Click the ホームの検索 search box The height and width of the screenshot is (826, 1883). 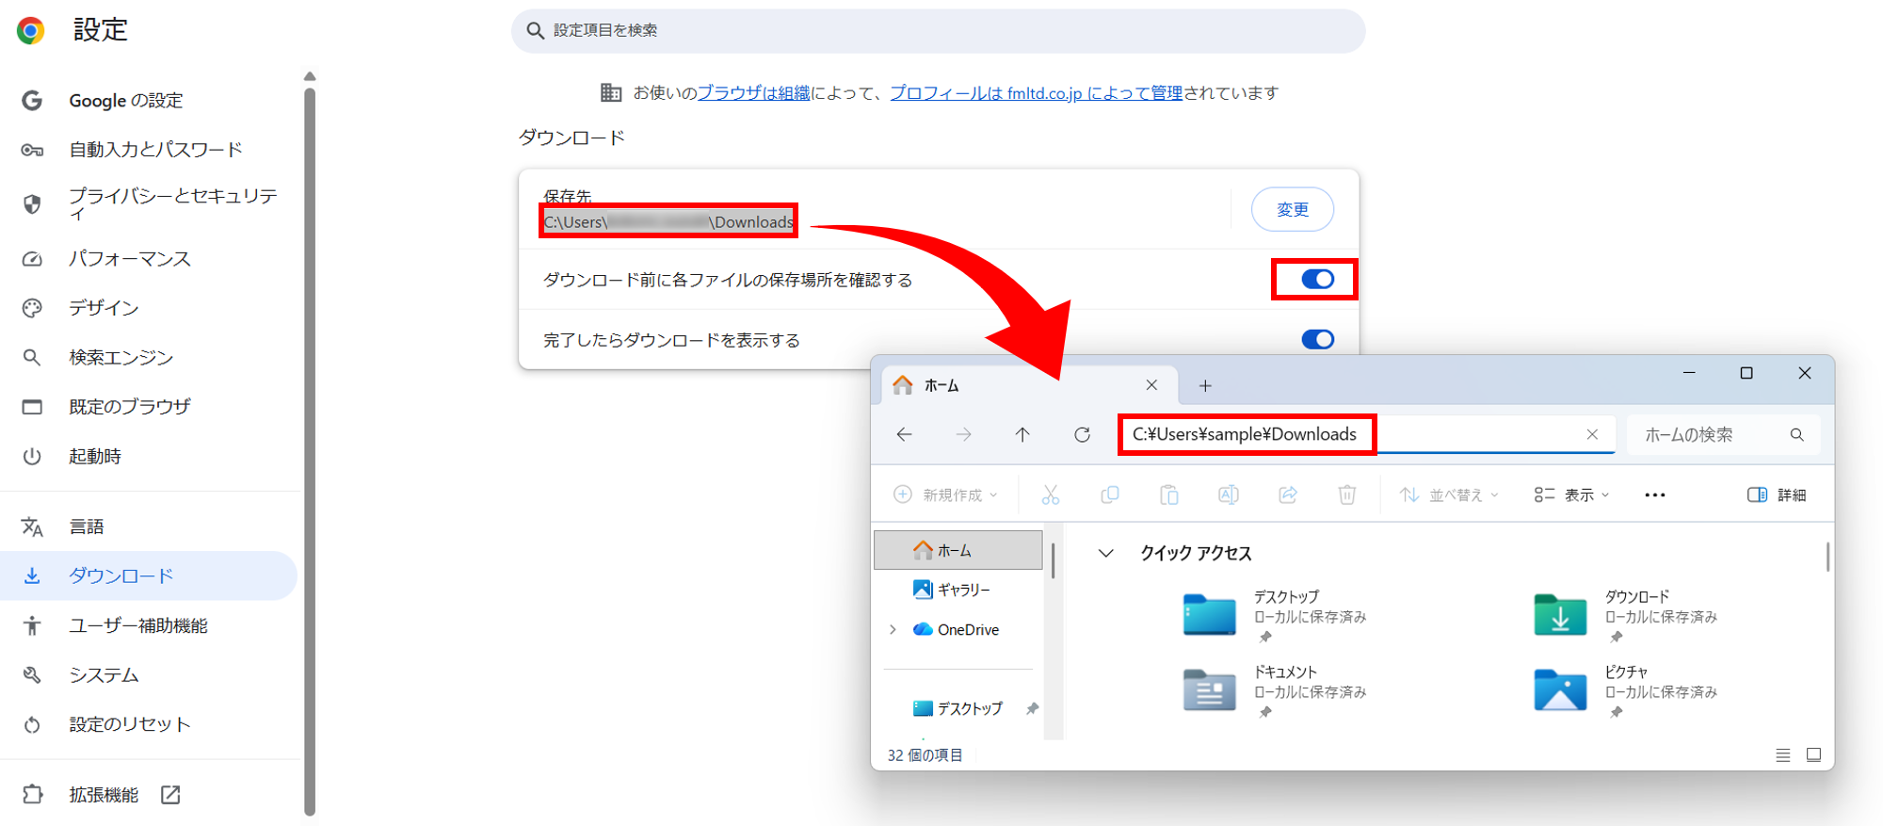(1723, 434)
